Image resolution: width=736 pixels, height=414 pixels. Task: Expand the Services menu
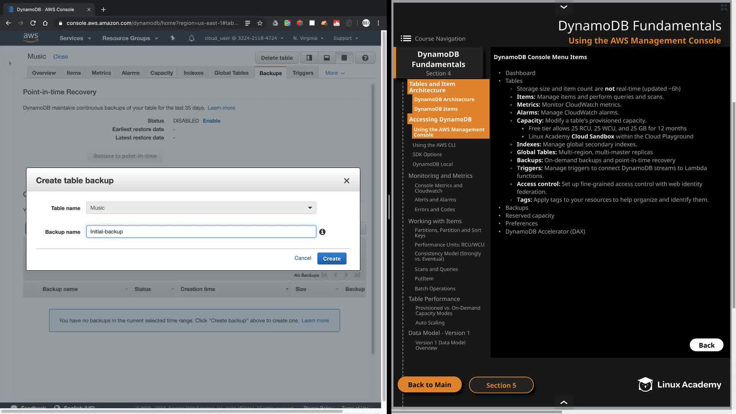tap(75, 38)
